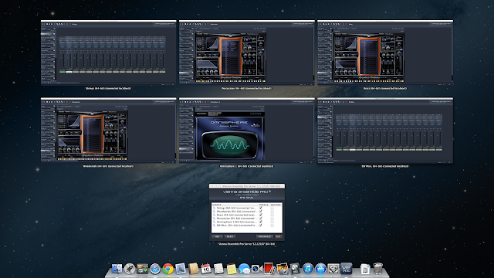Open yellow Notes icon in dock

click(x=232, y=269)
